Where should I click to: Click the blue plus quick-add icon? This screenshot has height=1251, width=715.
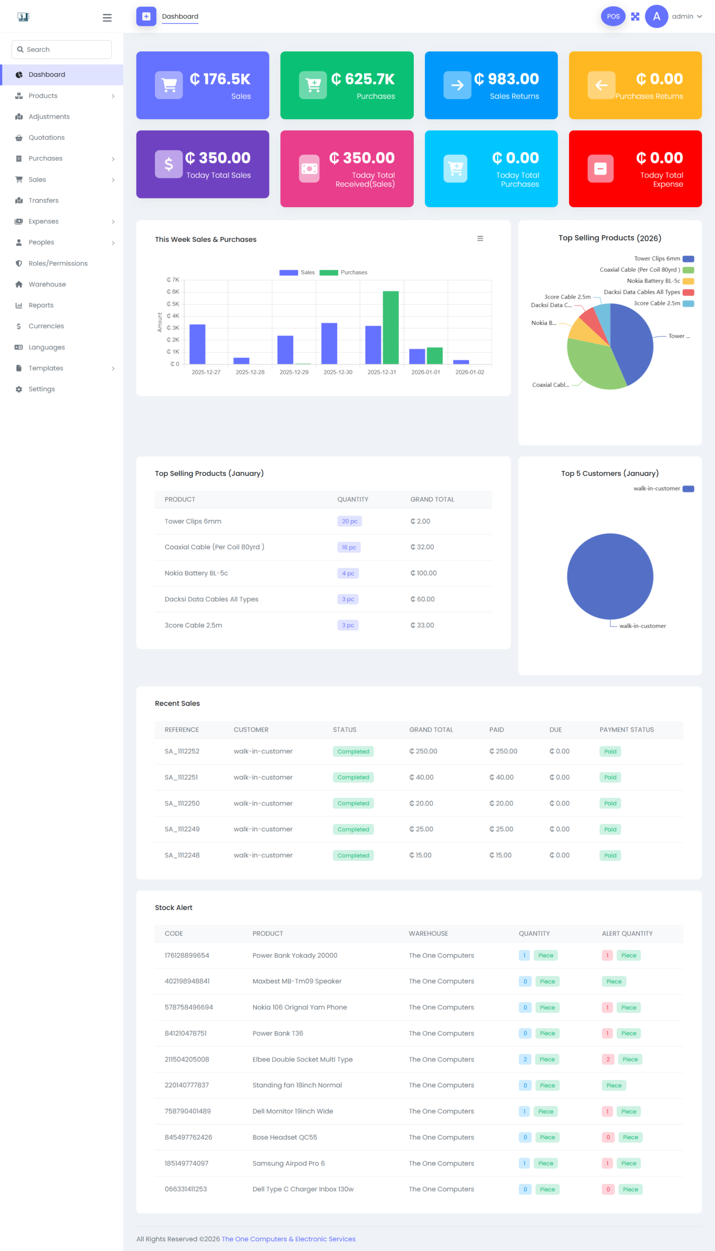pyautogui.click(x=146, y=17)
